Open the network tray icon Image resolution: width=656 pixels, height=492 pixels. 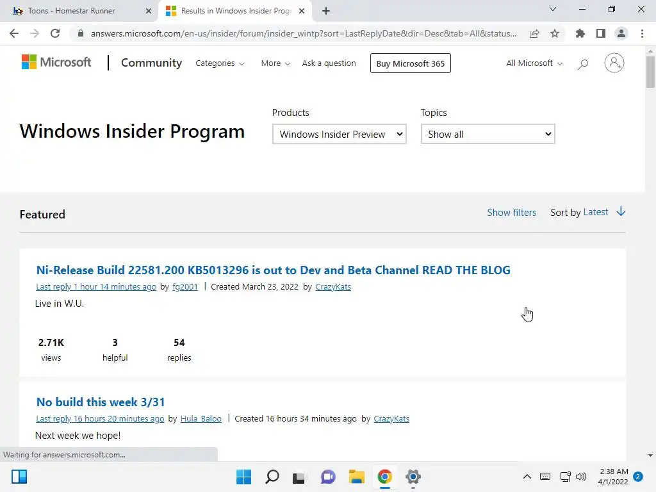(565, 477)
